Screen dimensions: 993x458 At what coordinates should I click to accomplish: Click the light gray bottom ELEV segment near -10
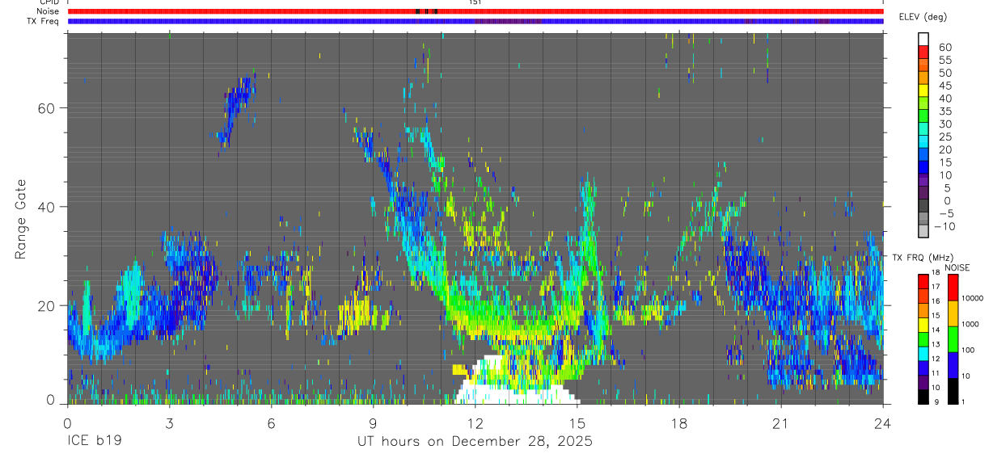(x=923, y=230)
